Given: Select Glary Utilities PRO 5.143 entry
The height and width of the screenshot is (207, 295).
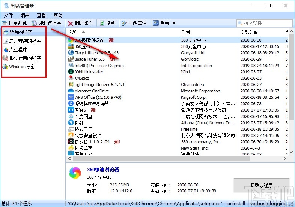Looking at the screenshot, I should [x=96, y=53].
